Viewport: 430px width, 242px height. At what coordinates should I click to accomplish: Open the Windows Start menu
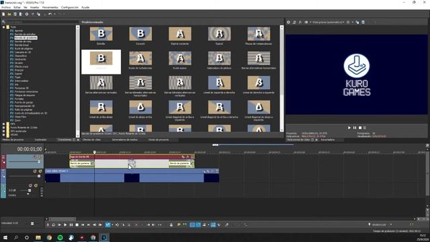click(5, 237)
